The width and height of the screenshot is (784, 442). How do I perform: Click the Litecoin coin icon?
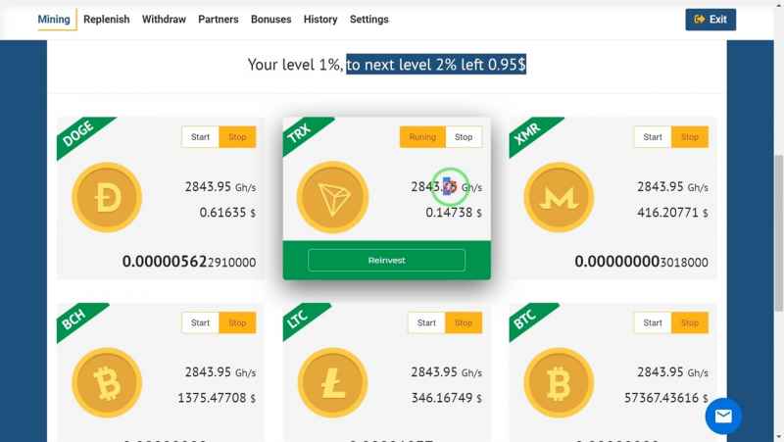(332, 383)
